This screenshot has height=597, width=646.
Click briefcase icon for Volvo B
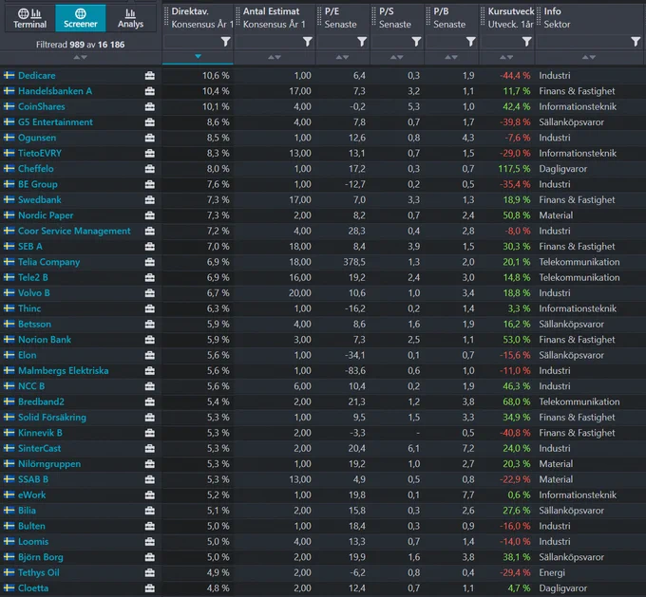coord(150,293)
